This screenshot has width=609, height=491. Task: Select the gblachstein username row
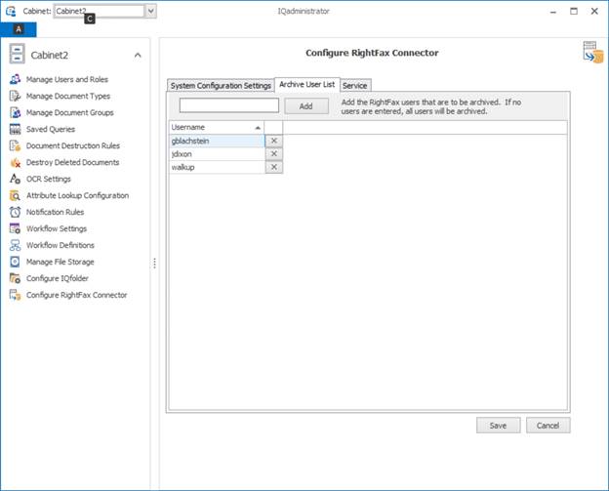point(217,141)
